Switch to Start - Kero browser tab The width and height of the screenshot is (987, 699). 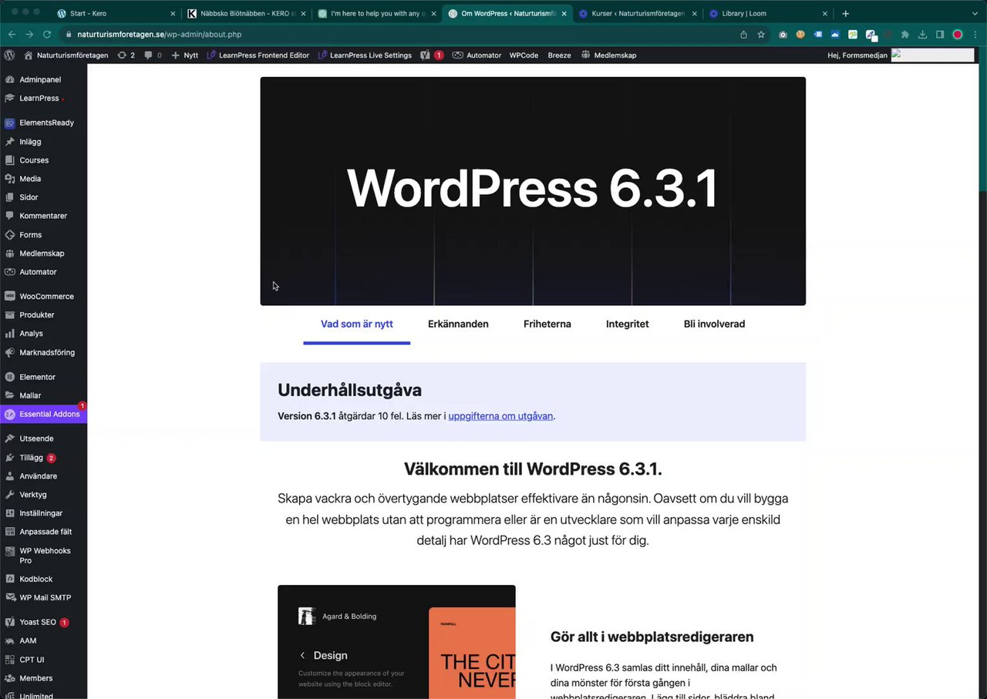point(116,13)
